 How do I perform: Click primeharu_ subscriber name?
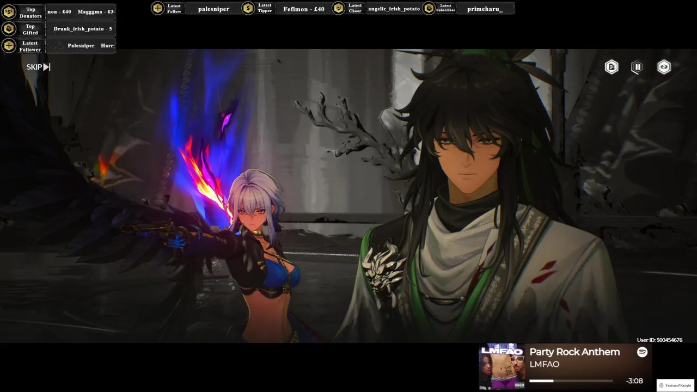click(485, 9)
